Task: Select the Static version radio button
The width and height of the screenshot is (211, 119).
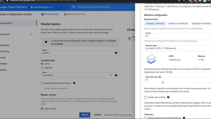Action: [42, 109]
